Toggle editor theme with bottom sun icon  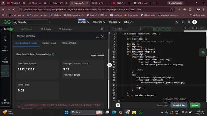tap(118, 105)
